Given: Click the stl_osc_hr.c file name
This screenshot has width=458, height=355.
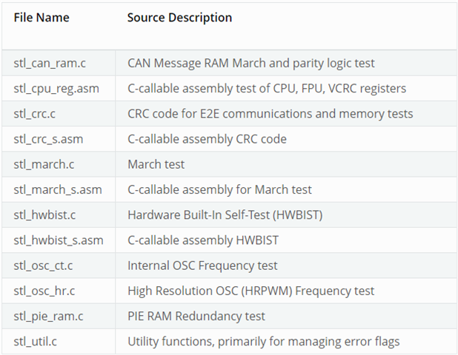Looking at the screenshot, I should (46, 291).
